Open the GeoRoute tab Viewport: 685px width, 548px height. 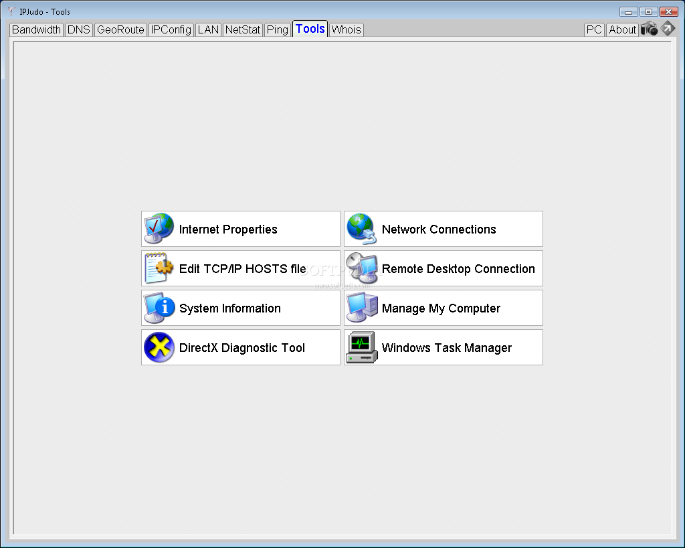[120, 29]
